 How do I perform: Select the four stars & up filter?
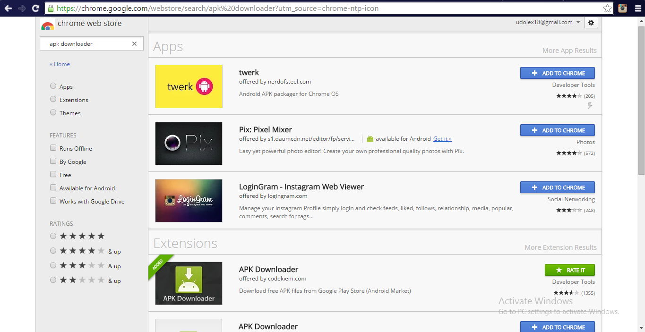pyautogui.click(x=53, y=251)
